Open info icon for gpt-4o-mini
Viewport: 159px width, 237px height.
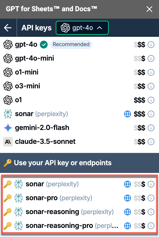click(x=151, y=58)
